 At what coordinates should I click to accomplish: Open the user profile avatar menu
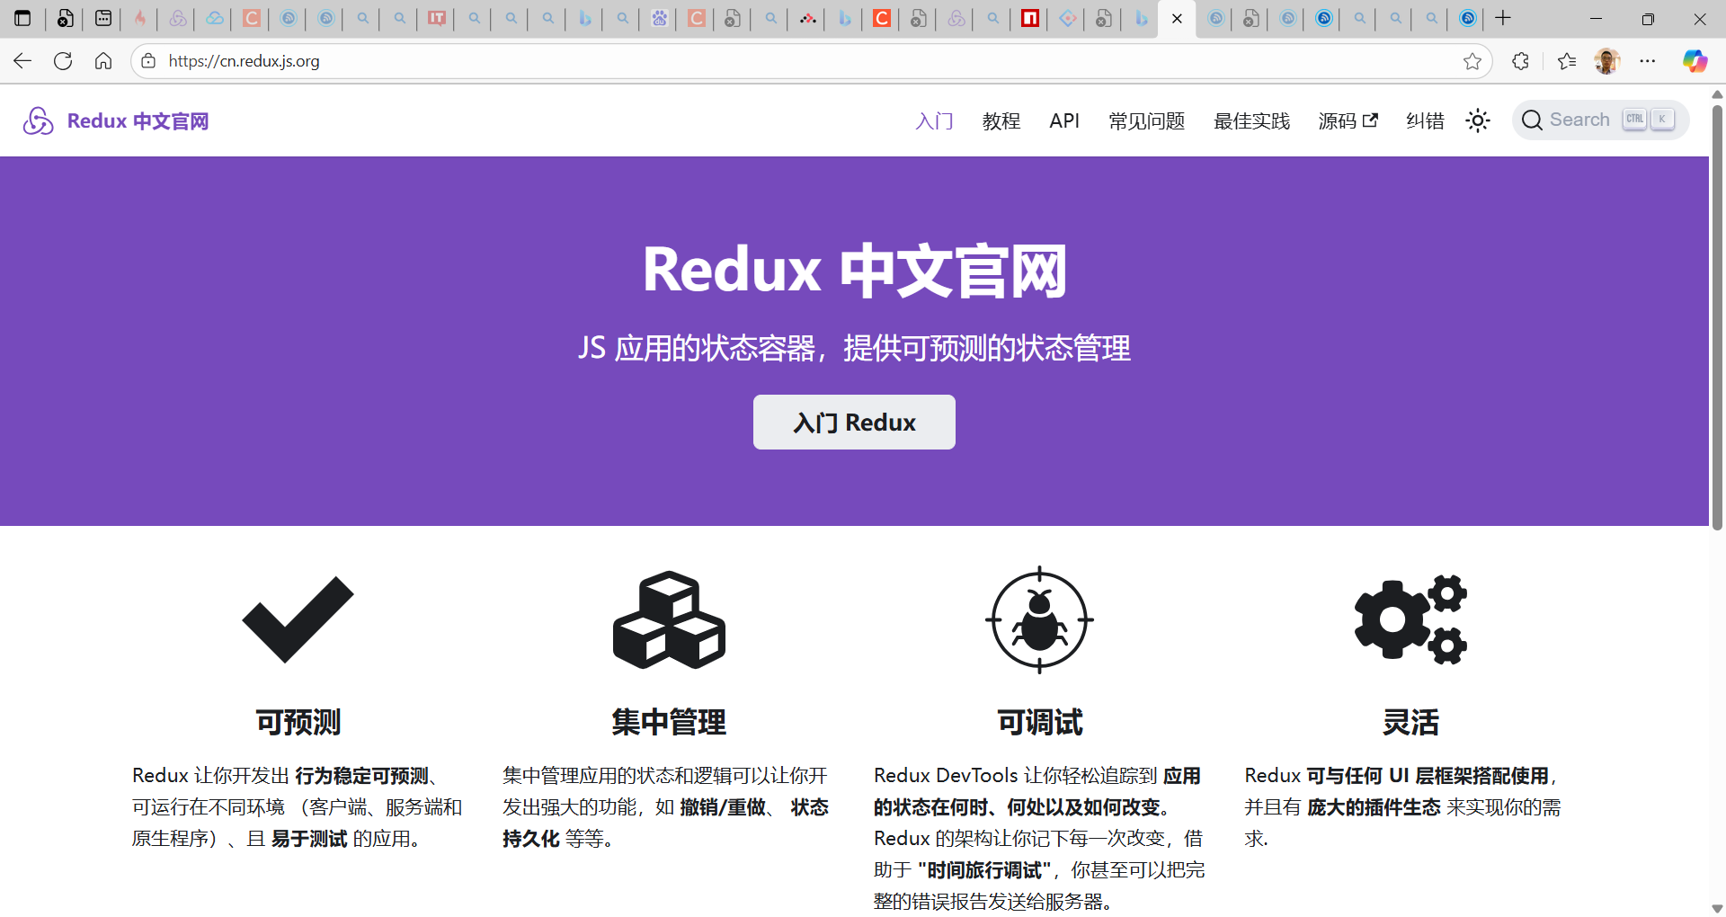(1606, 61)
